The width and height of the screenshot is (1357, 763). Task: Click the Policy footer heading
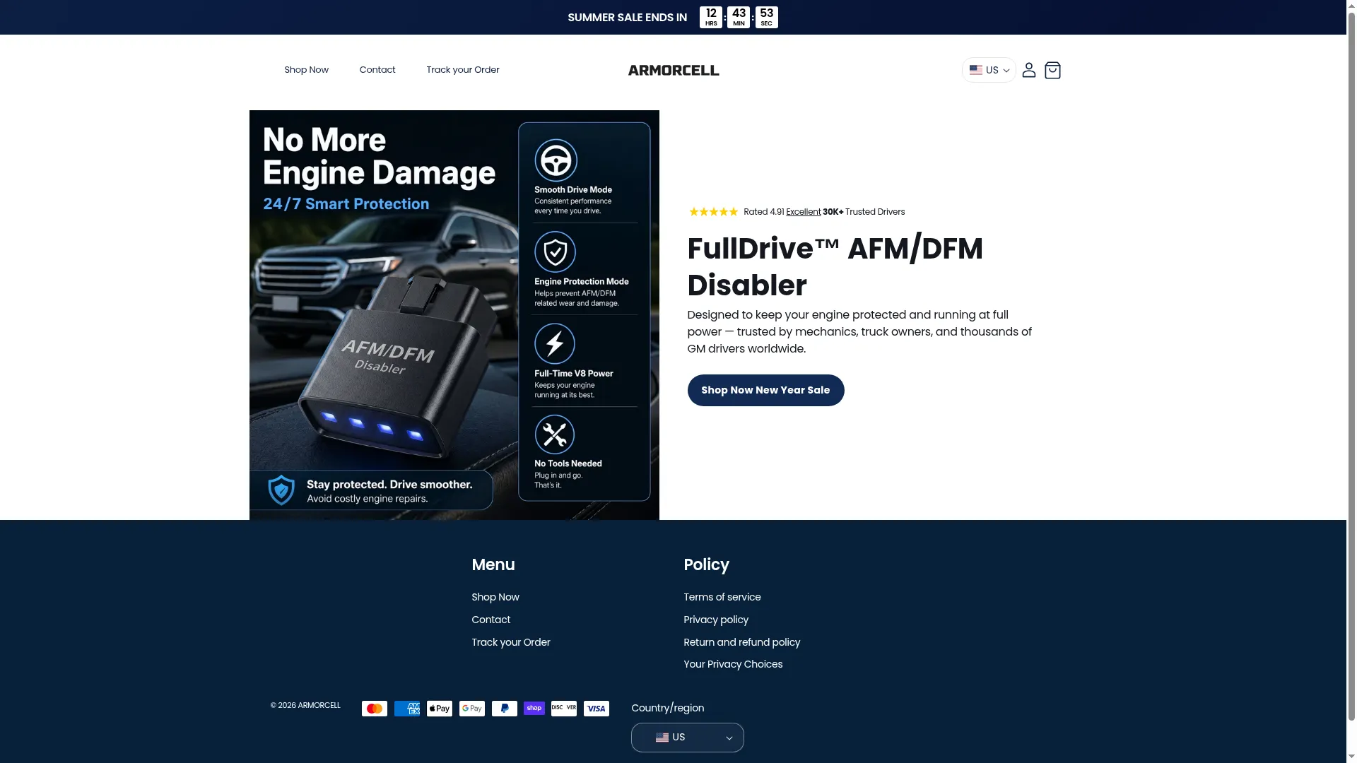[706, 565]
